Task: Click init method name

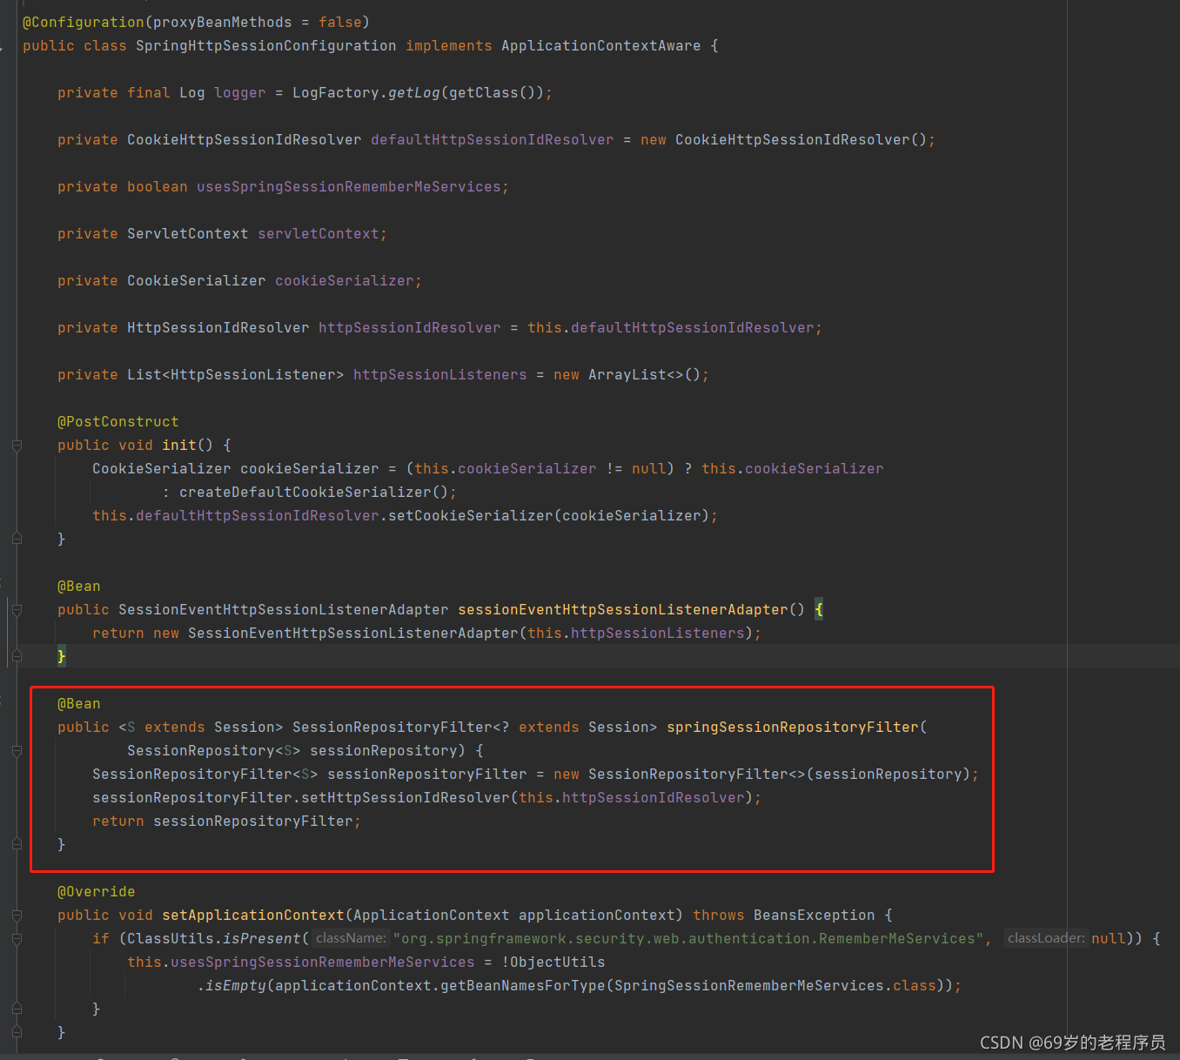Action: [178, 446]
